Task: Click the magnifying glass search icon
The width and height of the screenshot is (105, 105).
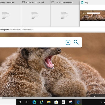Action: coord(76,42)
